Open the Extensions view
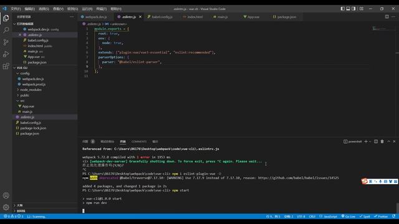Image resolution: width=399 pixels, height=224 pixels. pyautogui.click(x=6, y=67)
